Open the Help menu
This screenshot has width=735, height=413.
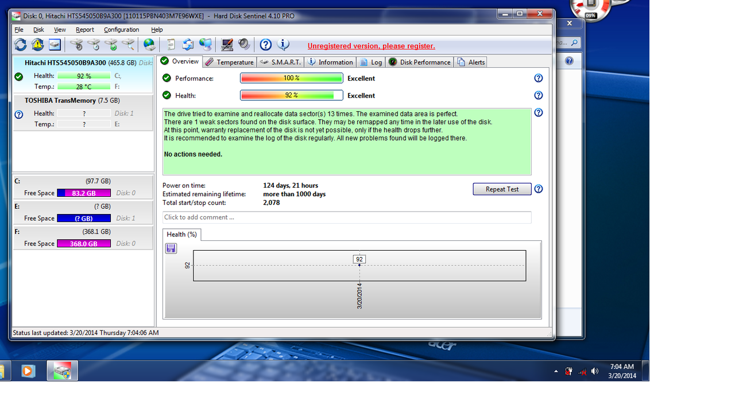coord(157,30)
